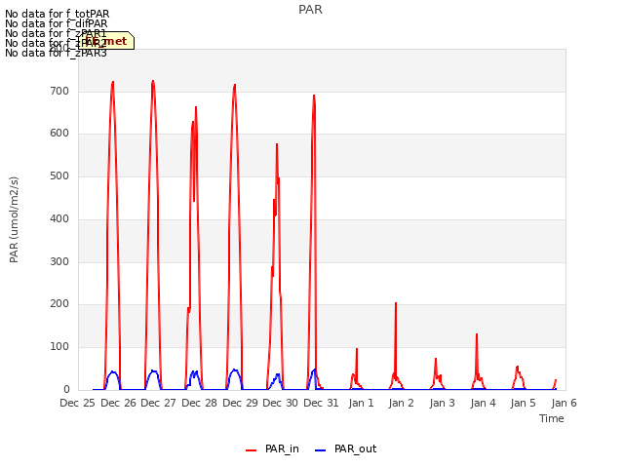This screenshot has width=624, height=468.
Task: Click the Dec 27 x-axis tick label
Action: coord(158,403)
